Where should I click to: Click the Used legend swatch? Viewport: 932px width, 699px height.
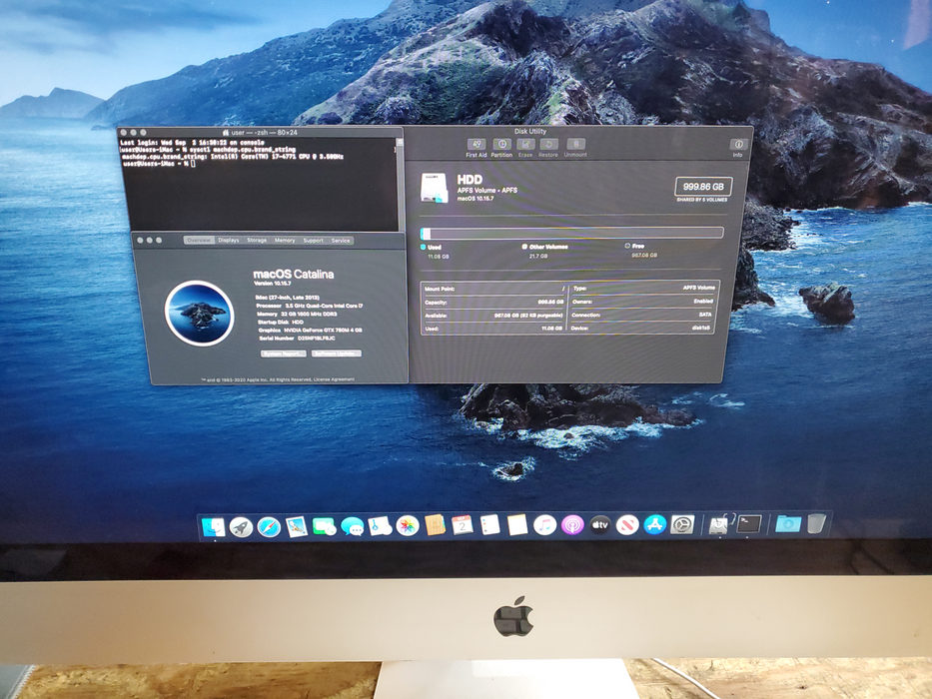click(424, 247)
